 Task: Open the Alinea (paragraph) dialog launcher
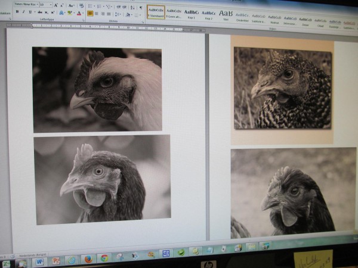143,22
